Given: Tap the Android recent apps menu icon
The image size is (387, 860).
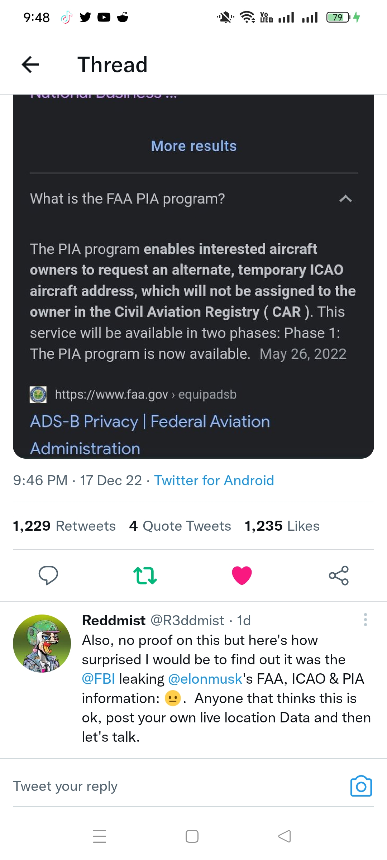Looking at the screenshot, I should [100, 836].
